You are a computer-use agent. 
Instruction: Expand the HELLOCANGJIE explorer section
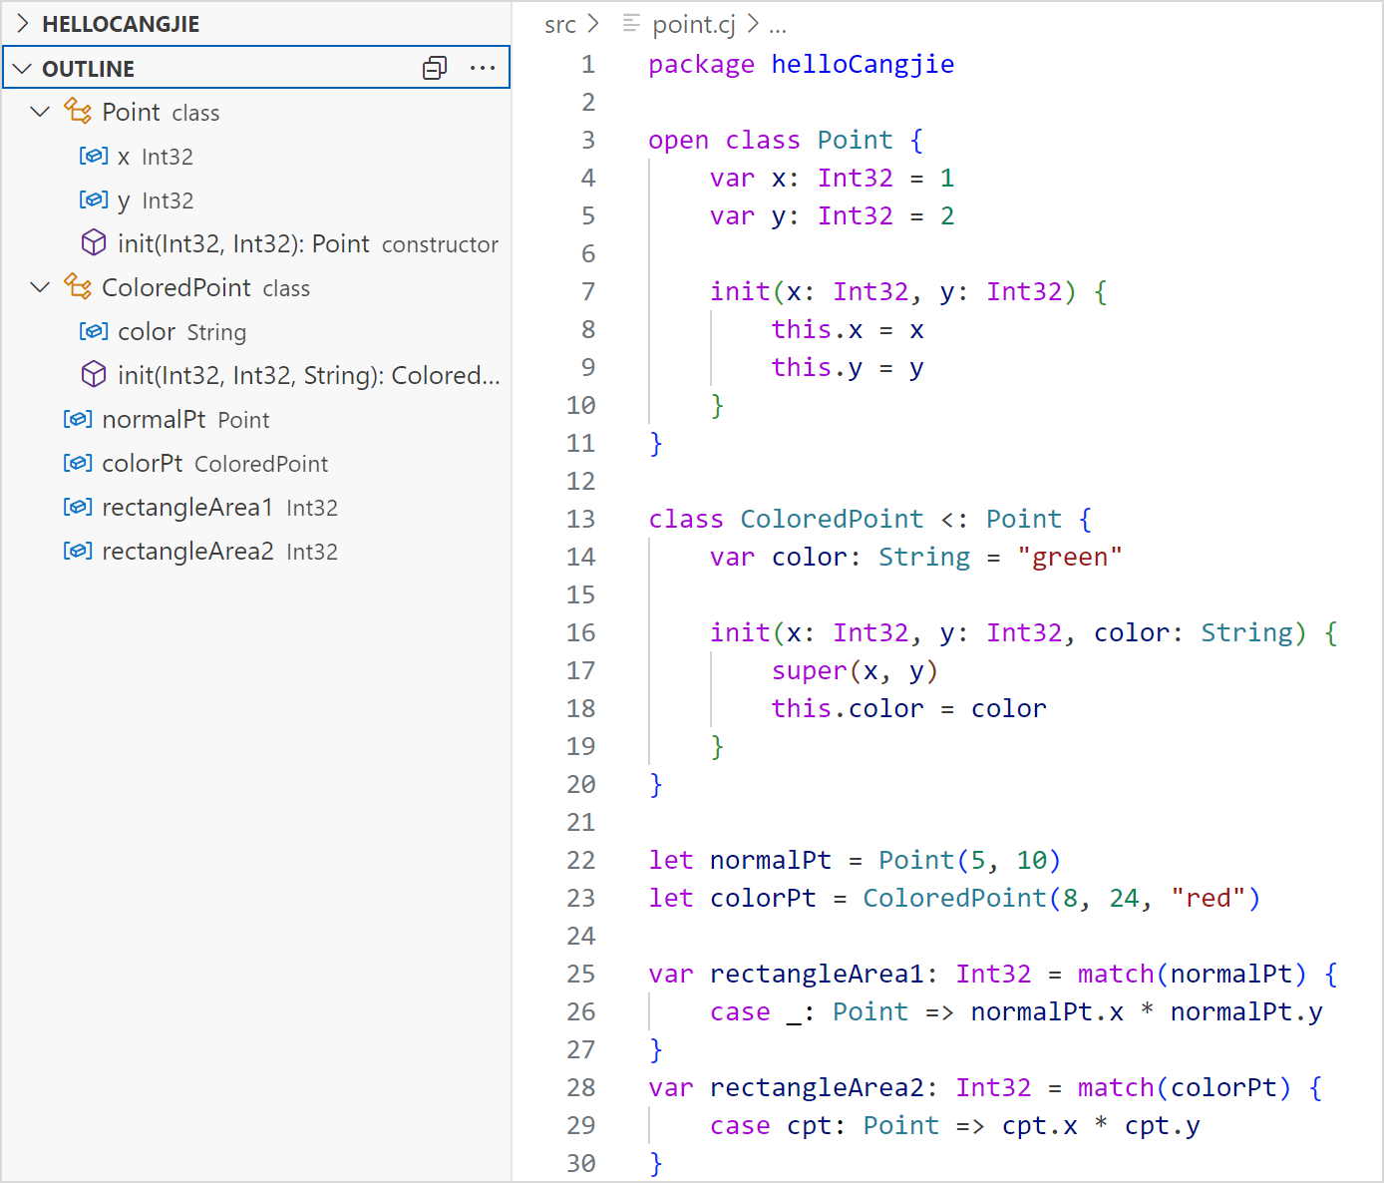tap(24, 24)
